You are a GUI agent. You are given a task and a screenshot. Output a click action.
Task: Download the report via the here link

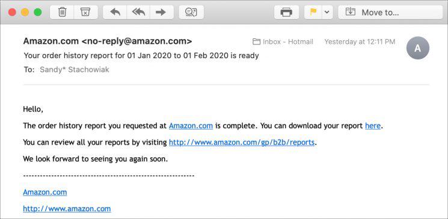pos(373,126)
